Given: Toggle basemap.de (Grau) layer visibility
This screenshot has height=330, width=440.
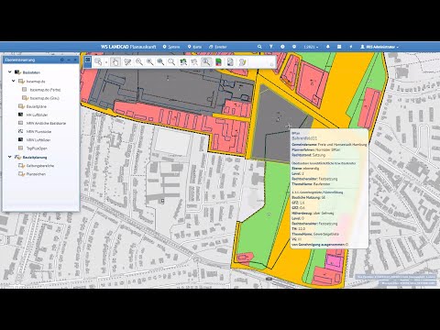Looking at the screenshot, I should (25, 98).
